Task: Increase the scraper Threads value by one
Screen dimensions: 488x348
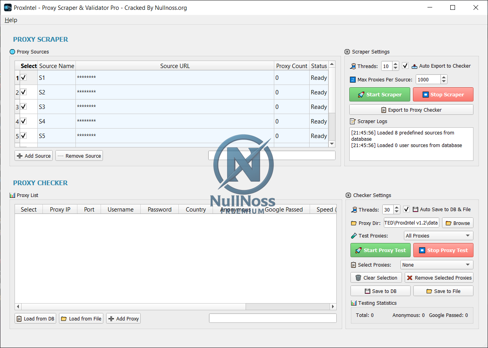Action: [395, 64]
